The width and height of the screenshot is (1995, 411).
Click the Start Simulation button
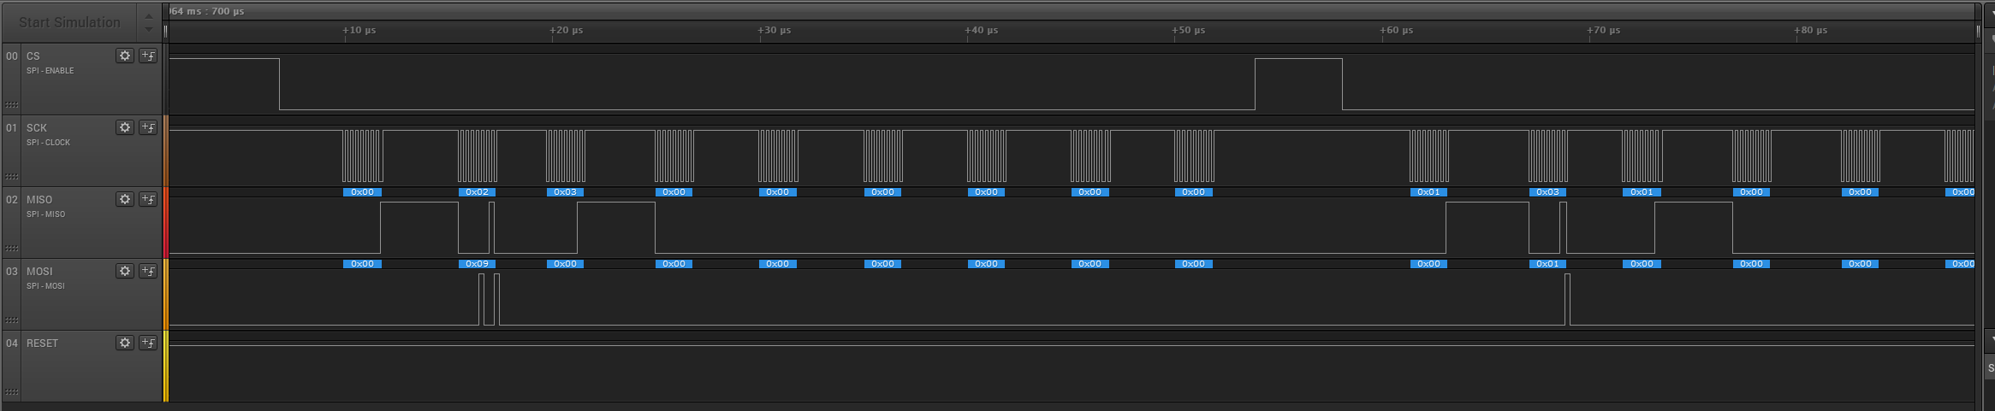pyautogui.click(x=69, y=23)
